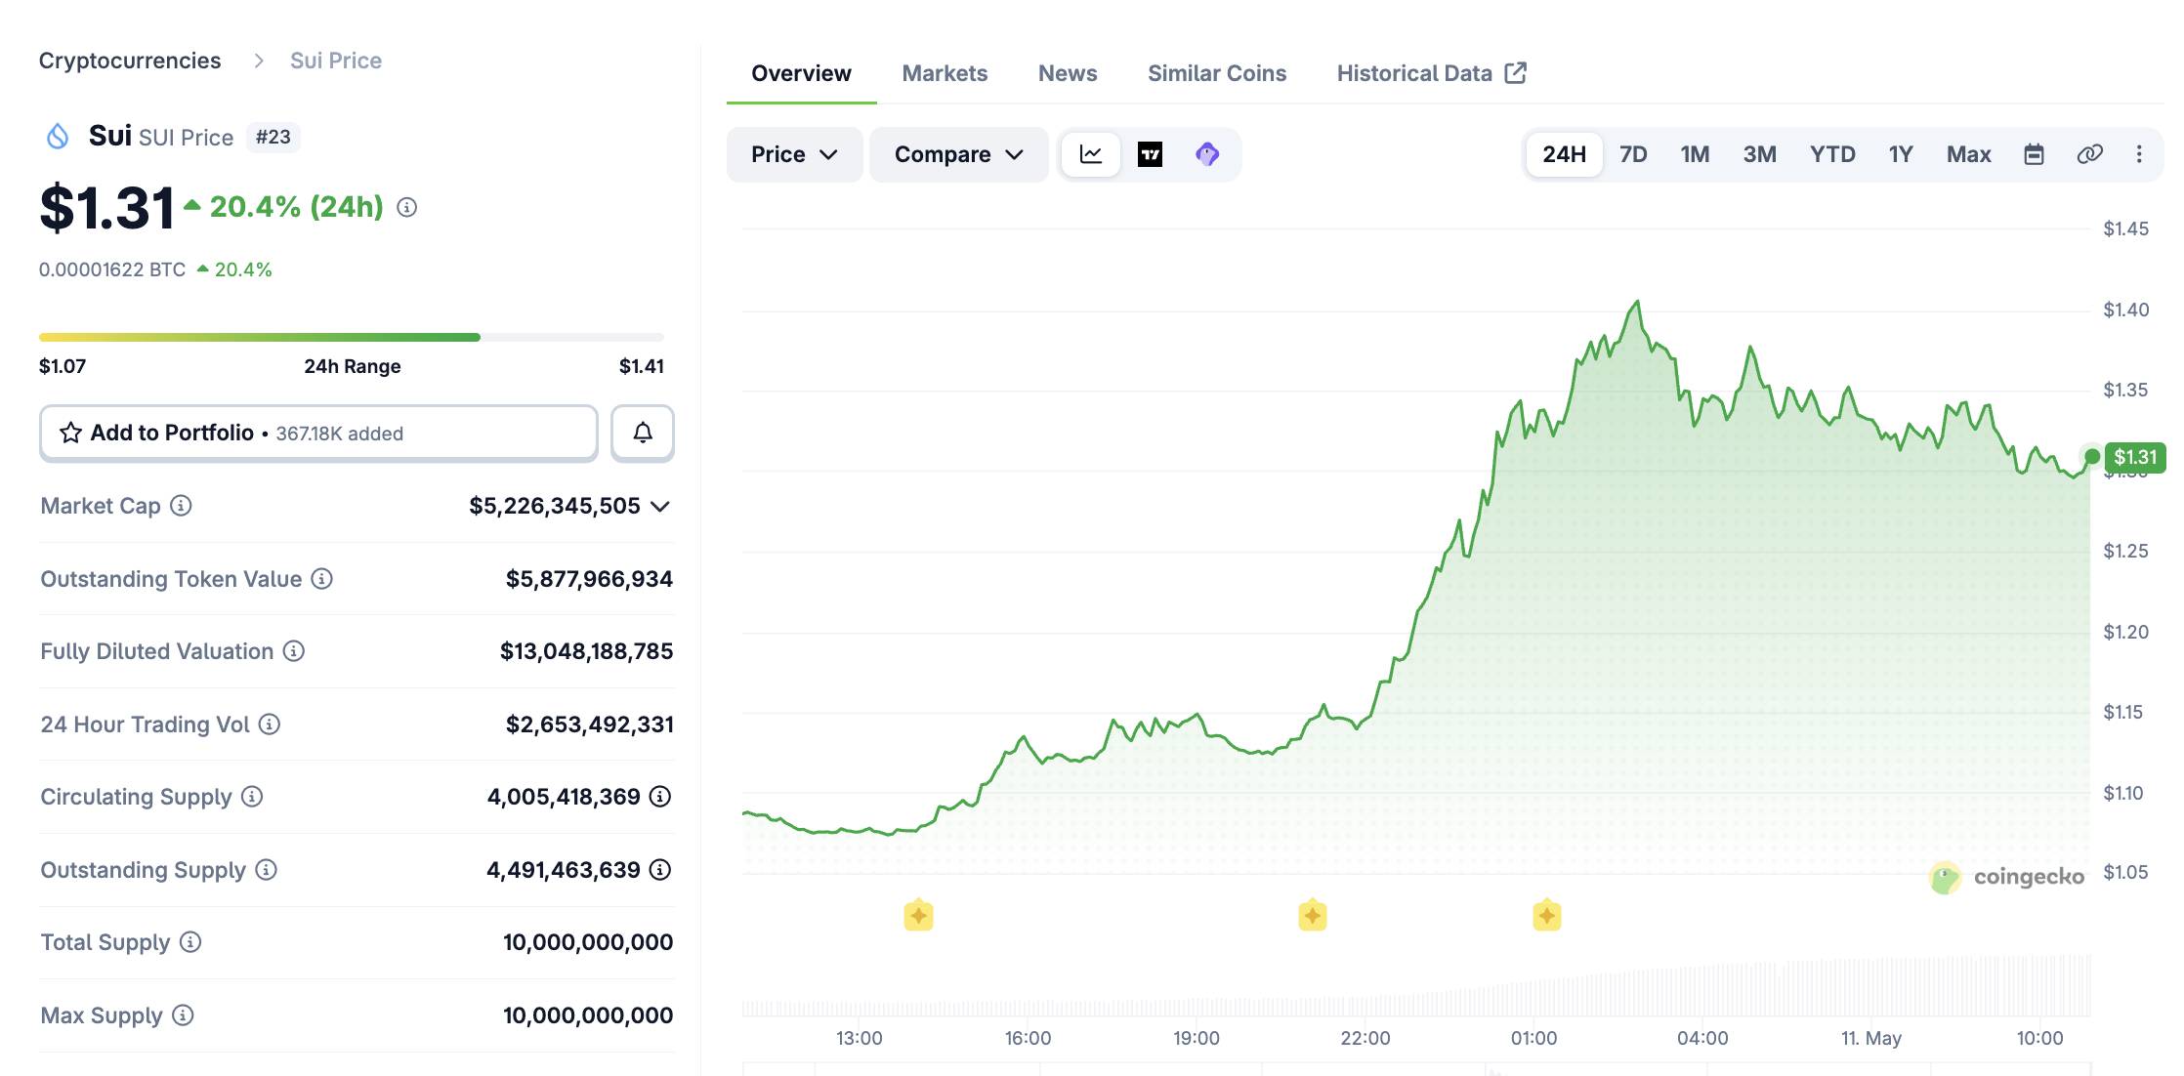The height and width of the screenshot is (1076, 2184).
Task: Select the 1M time range
Action: point(1695,154)
